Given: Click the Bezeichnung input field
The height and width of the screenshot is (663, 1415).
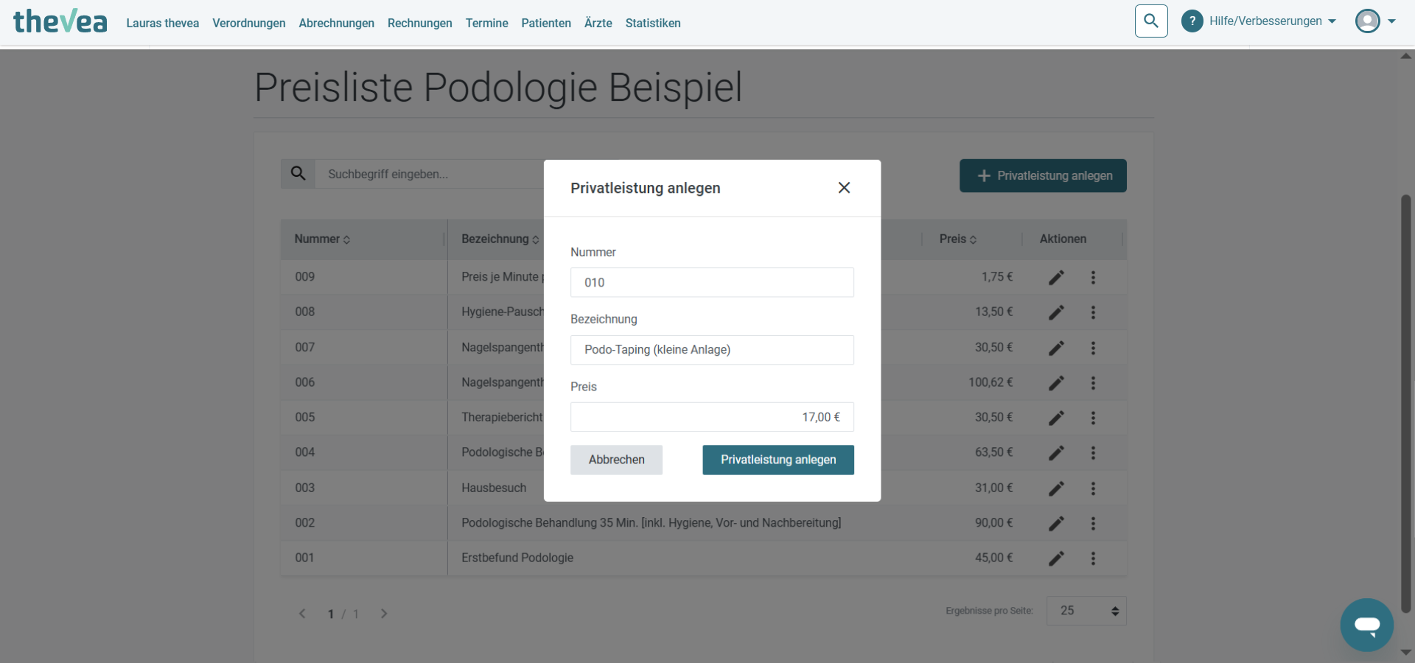Looking at the screenshot, I should 712,350.
